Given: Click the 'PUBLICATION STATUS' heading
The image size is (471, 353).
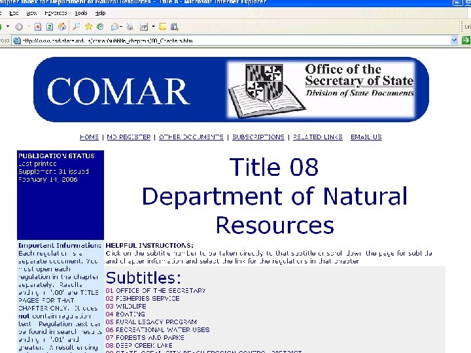Looking at the screenshot, I should tap(56, 156).
